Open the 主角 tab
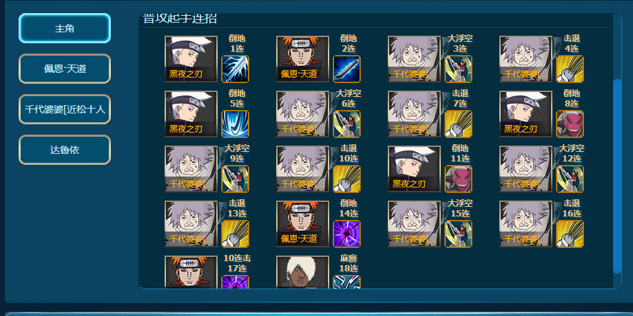This screenshot has width=633, height=316. (65, 28)
